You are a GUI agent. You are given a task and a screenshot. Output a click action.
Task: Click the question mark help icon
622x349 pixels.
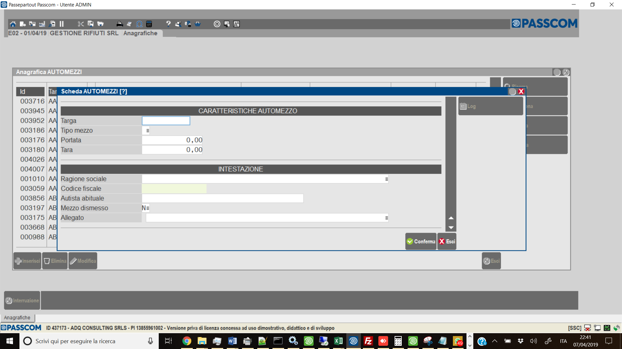click(168, 24)
